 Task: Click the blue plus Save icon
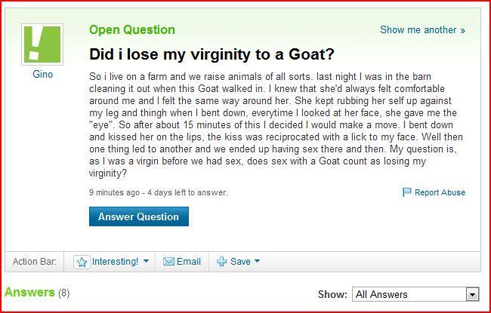(221, 262)
